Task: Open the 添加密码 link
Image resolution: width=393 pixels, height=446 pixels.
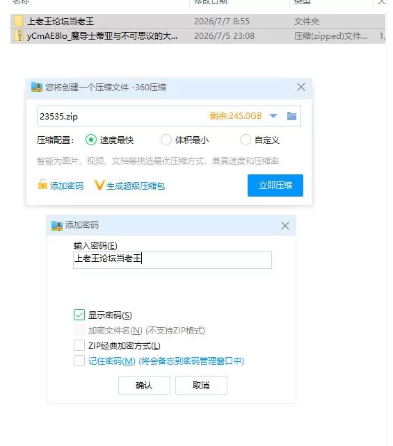Action: point(67,185)
